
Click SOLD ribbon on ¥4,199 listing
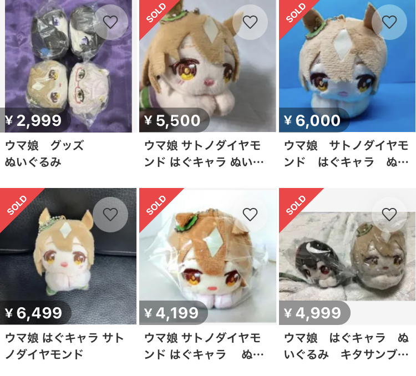pos(155,206)
